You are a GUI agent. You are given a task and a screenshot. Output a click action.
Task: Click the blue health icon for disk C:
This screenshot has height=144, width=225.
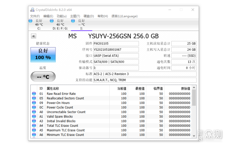tap(30, 21)
